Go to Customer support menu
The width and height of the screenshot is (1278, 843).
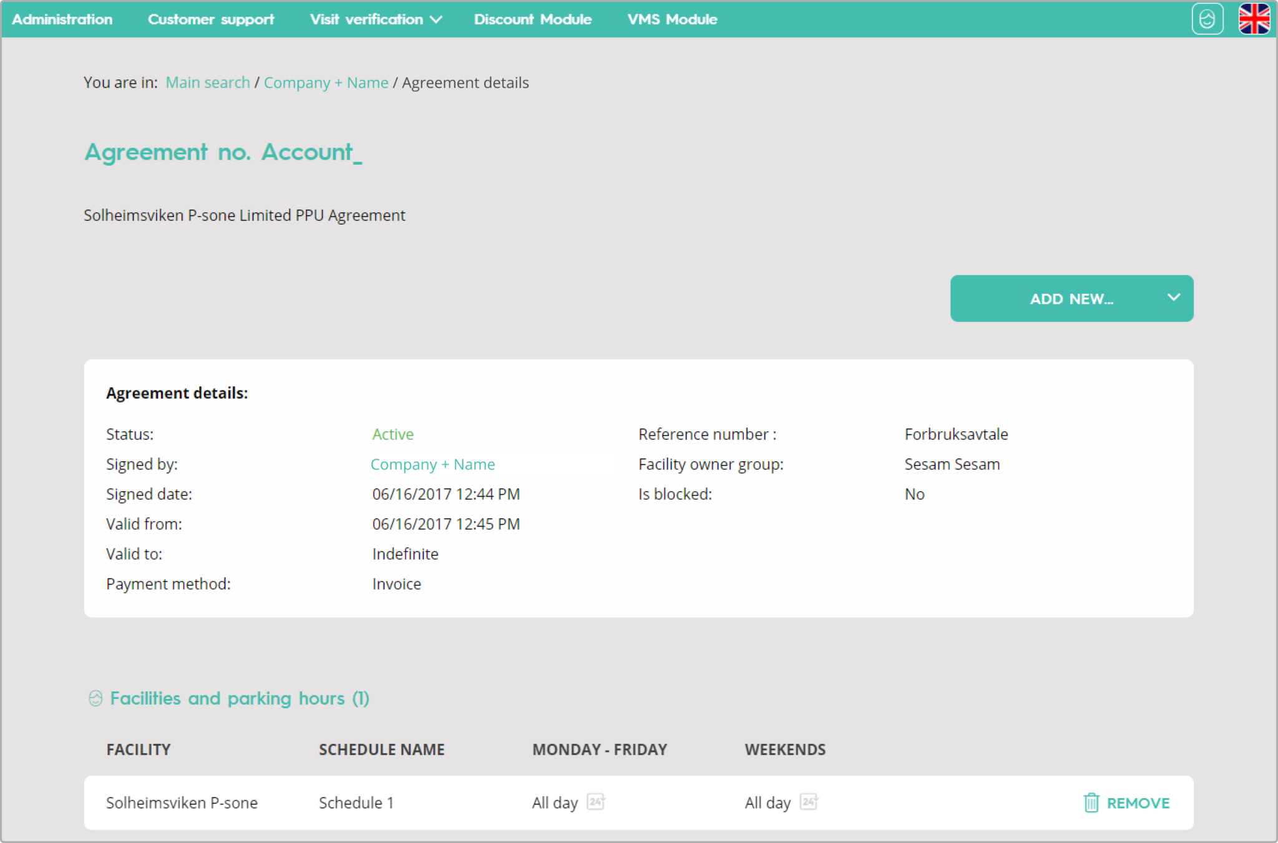click(x=211, y=19)
